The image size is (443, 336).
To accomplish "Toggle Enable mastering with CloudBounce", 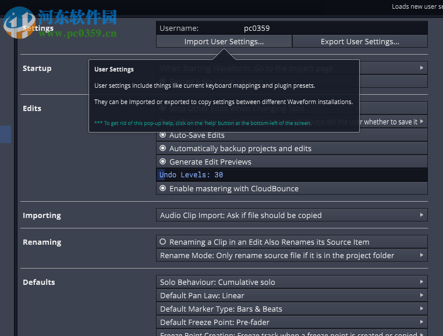I will tap(292, 188).
